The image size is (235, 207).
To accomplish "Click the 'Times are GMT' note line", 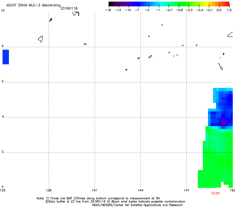I will [x=98, y=198].
